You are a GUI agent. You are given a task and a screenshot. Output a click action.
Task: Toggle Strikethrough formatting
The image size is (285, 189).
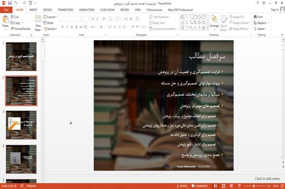click(x=81, y=27)
